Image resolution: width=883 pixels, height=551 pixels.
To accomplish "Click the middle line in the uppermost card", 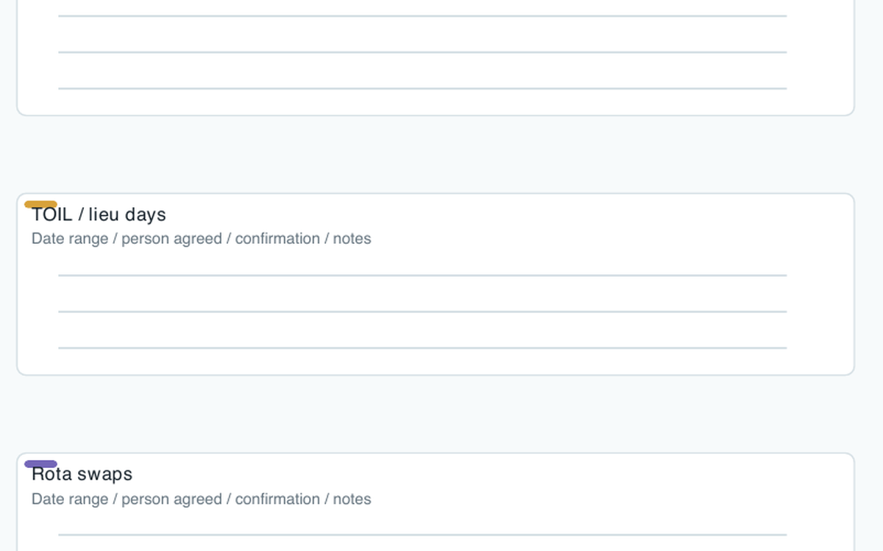I will 422,52.
